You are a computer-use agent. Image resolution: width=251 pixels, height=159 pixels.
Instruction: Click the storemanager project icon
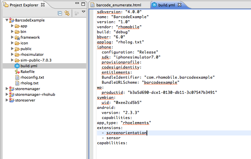click(x=12, y=89)
